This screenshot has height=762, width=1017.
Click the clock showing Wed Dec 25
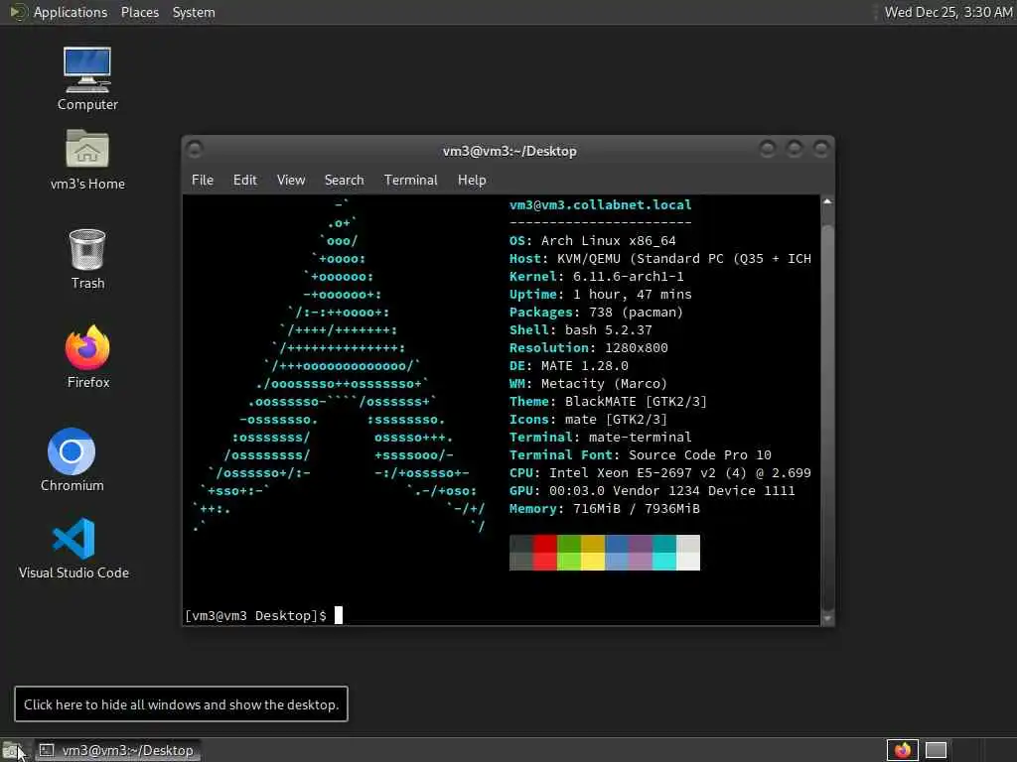(948, 12)
